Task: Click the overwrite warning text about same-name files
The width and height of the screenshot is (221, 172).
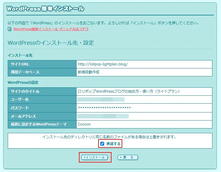Action: coord(109,137)
